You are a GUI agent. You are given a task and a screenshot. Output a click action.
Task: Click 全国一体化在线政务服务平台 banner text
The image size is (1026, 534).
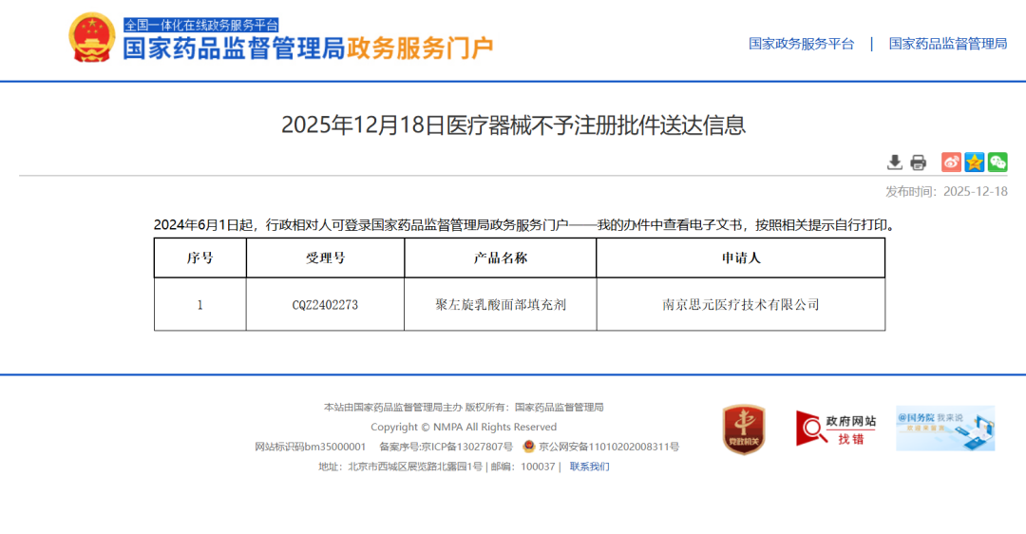tap(201, 25)
